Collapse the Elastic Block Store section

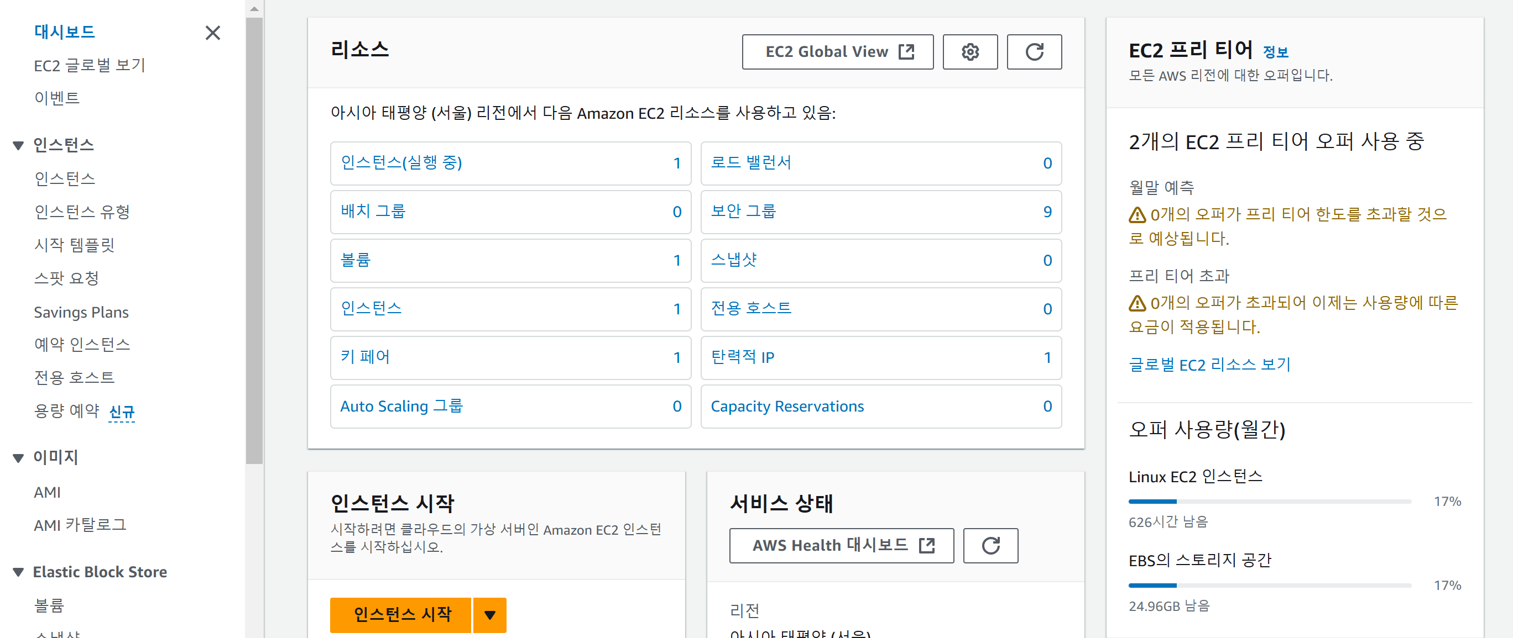tap(18, 572)
